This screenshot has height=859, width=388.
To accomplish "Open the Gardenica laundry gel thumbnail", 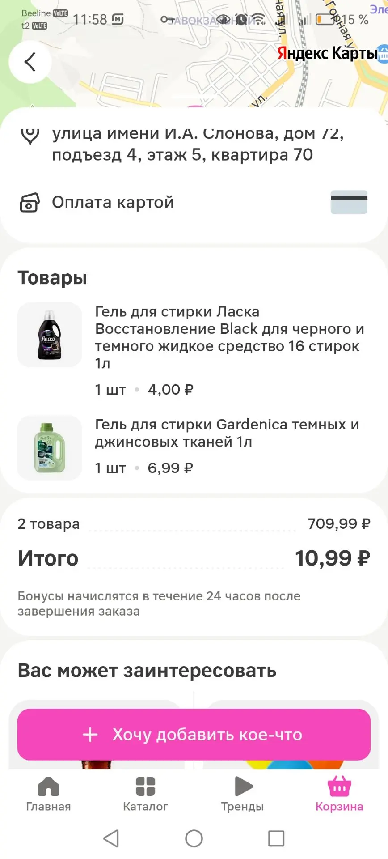I will click(x=50, y=448).
